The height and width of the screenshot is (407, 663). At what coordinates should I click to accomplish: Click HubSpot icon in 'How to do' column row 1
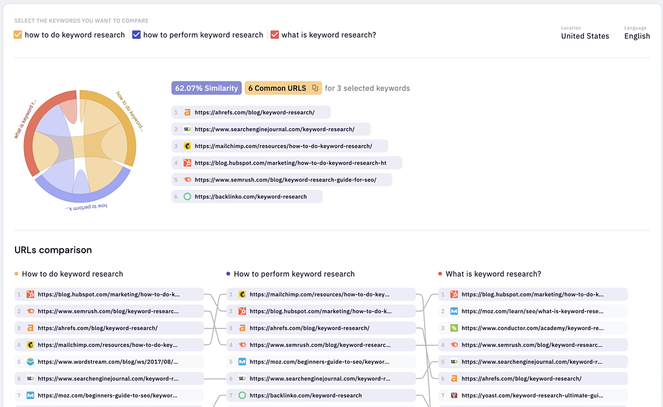click(x=30, y=294)
